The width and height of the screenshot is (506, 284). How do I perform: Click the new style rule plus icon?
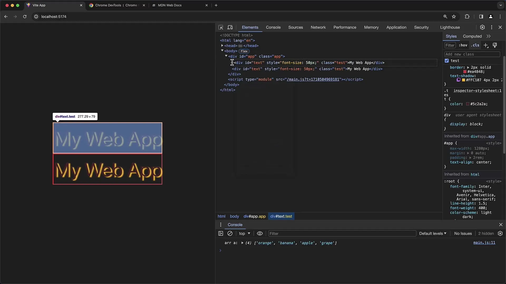point(486,45)
